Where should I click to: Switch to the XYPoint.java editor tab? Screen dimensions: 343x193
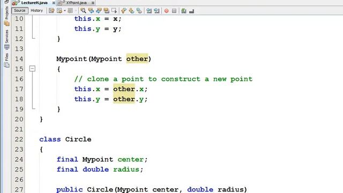[76, 3]
